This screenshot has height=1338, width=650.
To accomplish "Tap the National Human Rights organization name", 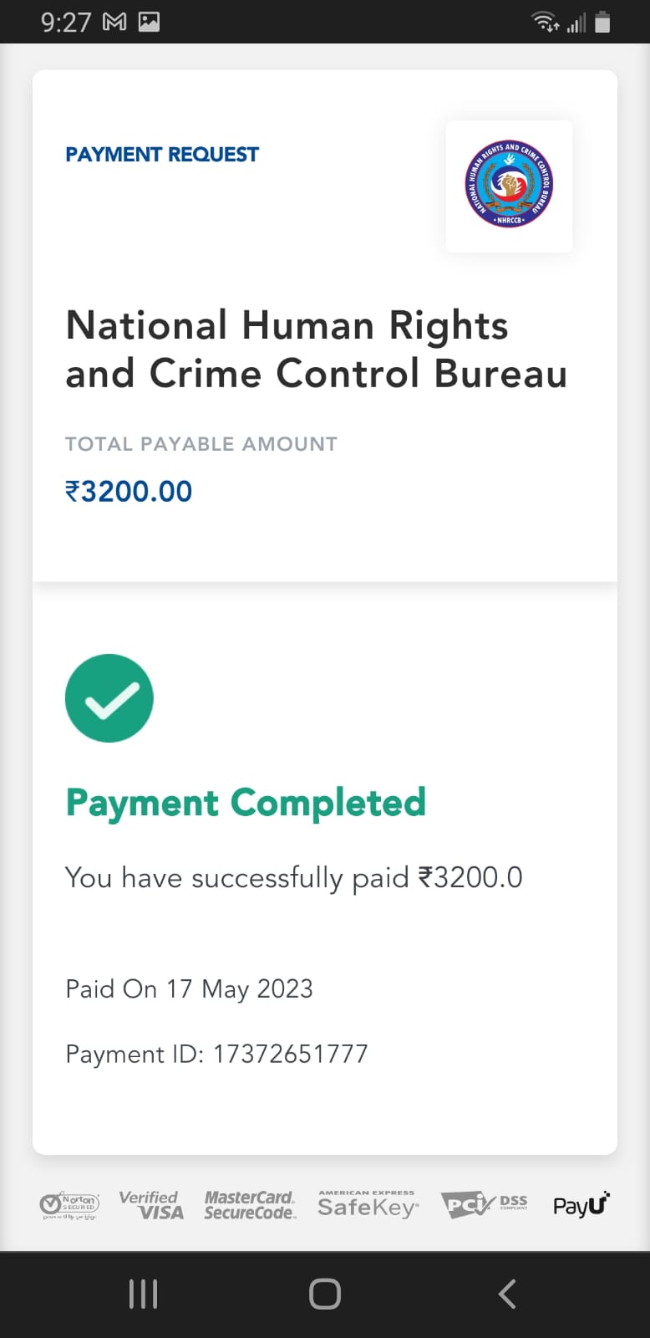I will tap(316, 349).
